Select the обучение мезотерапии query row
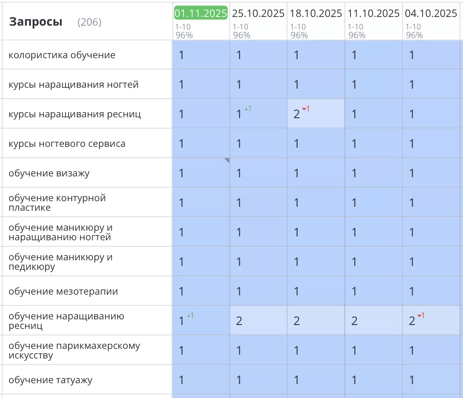This screenshot has width=463, height=398. [x=63, y=292]
